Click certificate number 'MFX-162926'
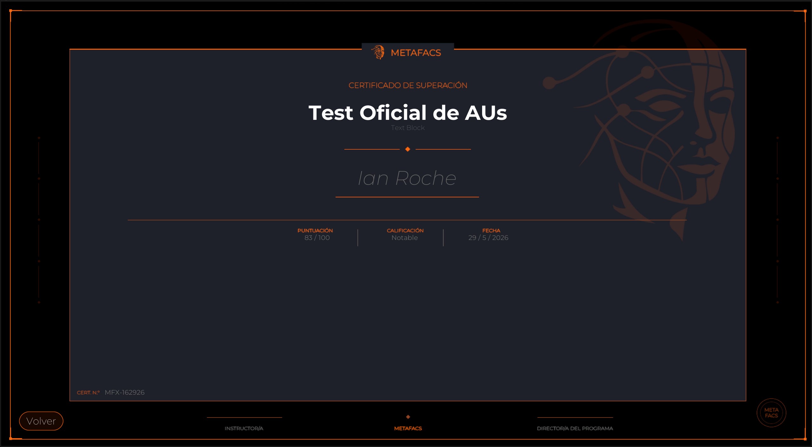Viewport: 812px width, 447px height. point(125,392)
